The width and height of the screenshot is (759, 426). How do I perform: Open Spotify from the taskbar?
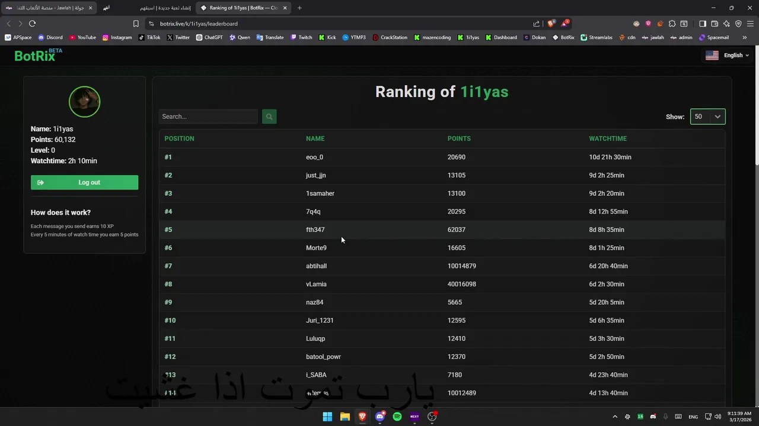click(x=397, y=417)
